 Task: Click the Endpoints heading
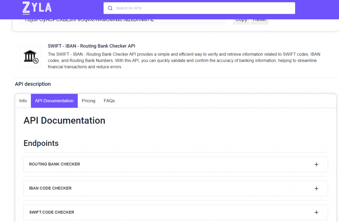41,143
